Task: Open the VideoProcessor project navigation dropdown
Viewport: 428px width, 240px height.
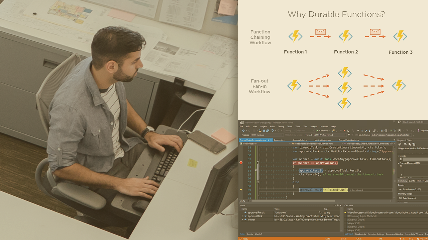Action: 265,144
